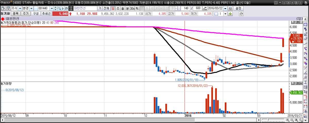Switch to daily 일 period
Image resolution: width=309 pixels, height=123 pixels.
[113, 8]
